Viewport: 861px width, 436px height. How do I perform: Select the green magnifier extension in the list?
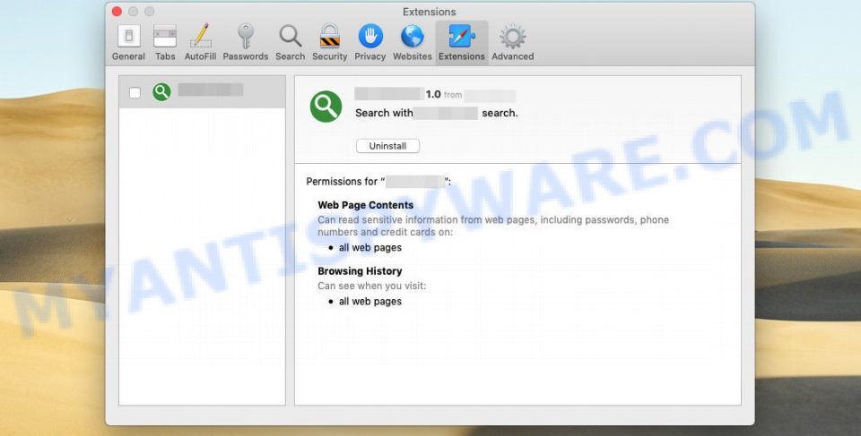202,92
